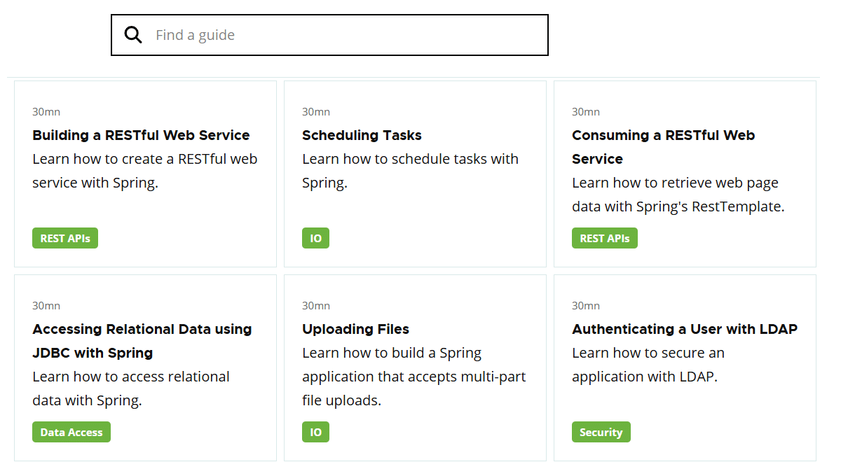Click IO tag on Scheduling Tasks card
Image resolution: width=841 pixels, height=462 pixels.
pos(315,238)
